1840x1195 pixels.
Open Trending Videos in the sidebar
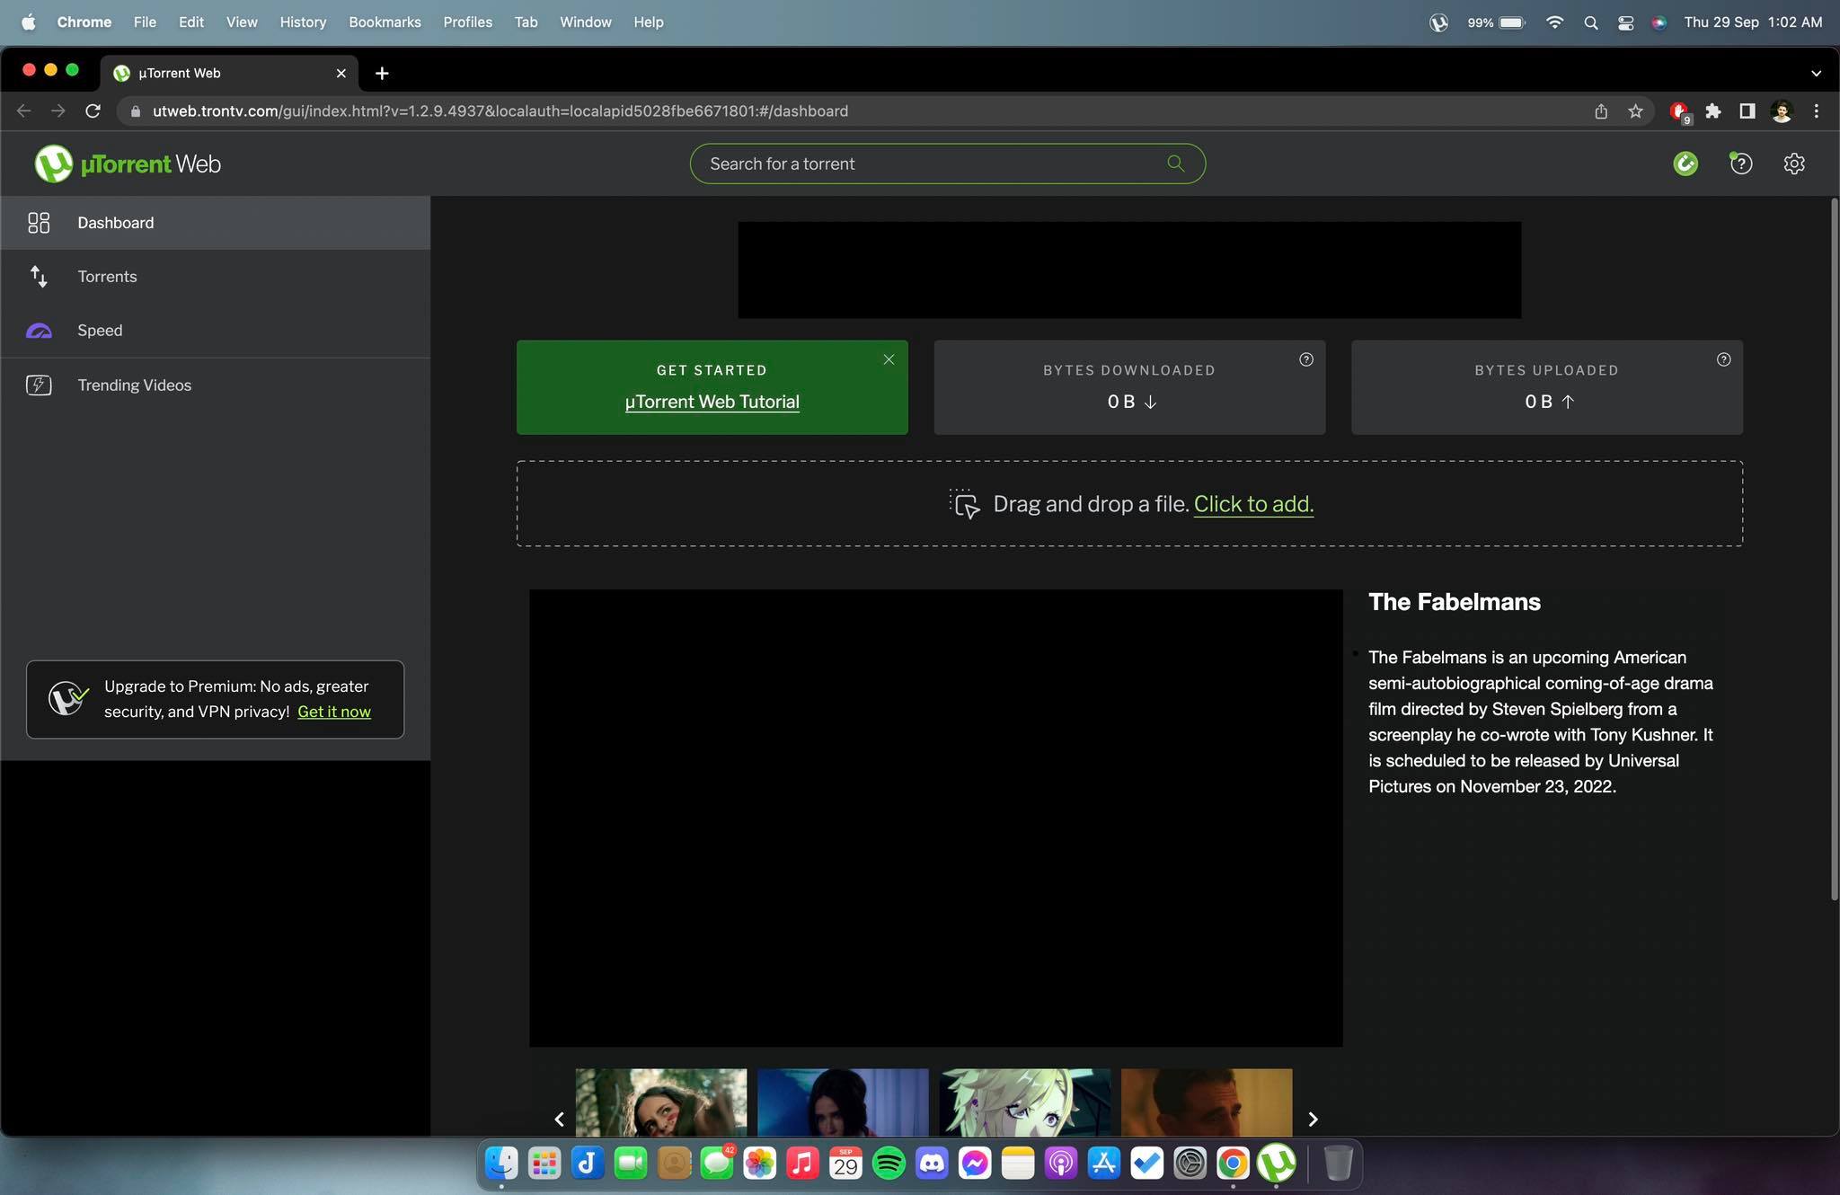click(x=215, y=385)
